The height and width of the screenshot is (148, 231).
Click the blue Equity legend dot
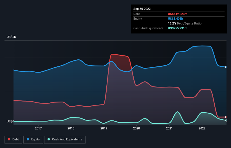tap(28, 139)
